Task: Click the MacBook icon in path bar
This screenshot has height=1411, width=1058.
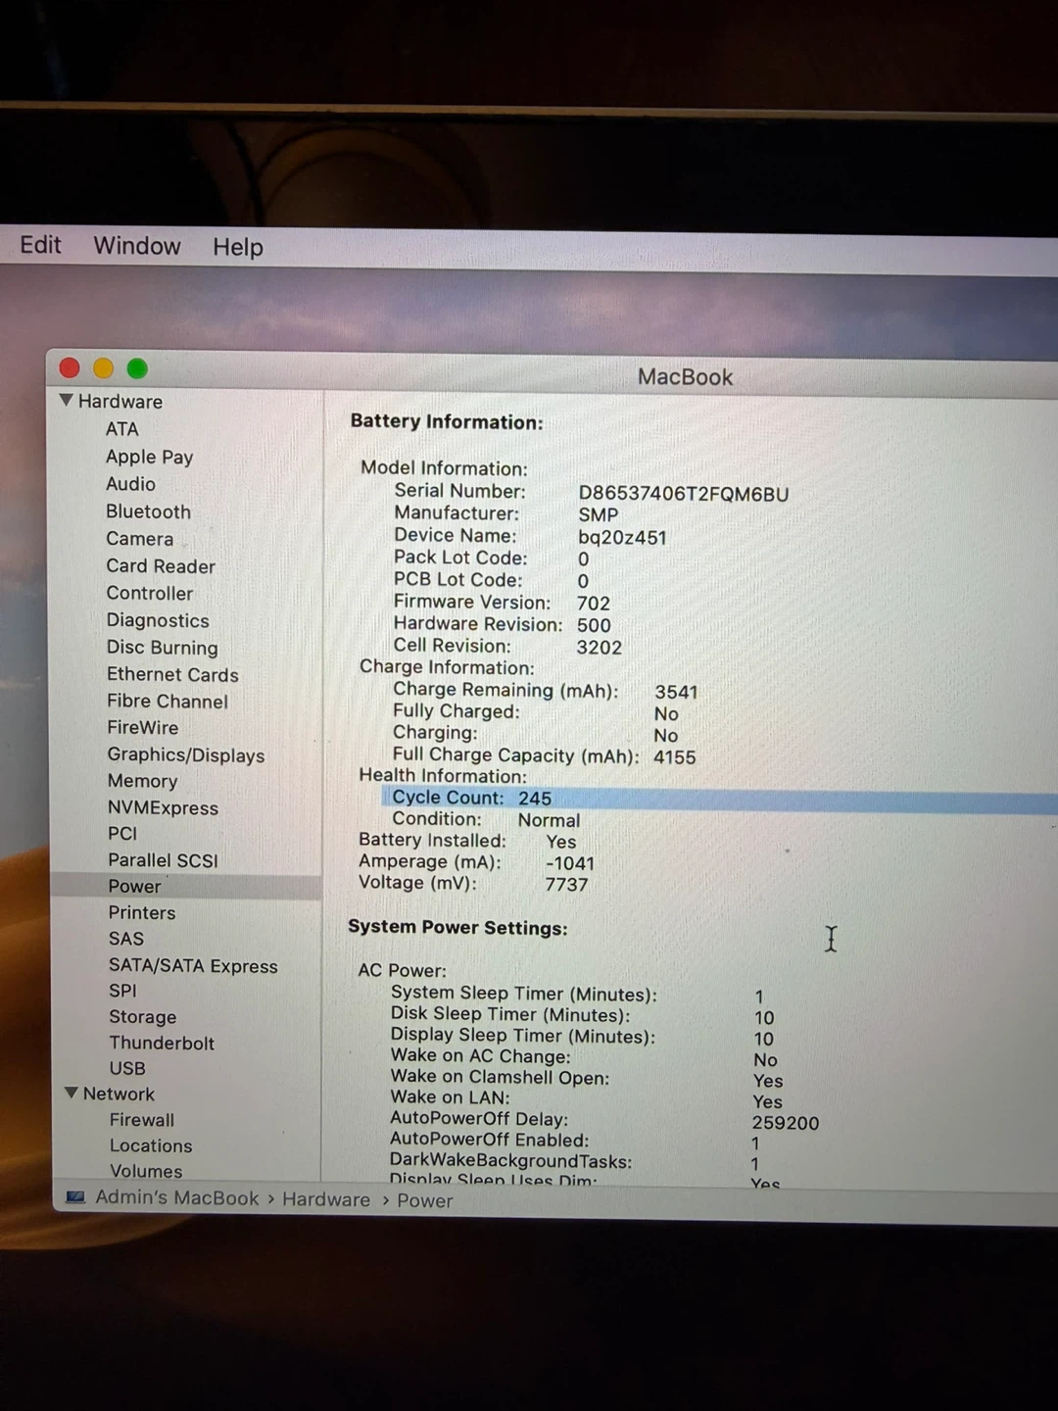Action: [75, 1197]
